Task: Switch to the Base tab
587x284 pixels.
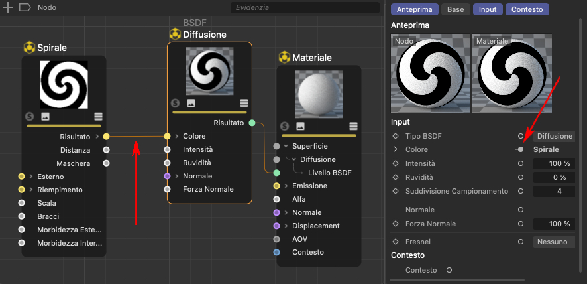Action: pos(456,9)
